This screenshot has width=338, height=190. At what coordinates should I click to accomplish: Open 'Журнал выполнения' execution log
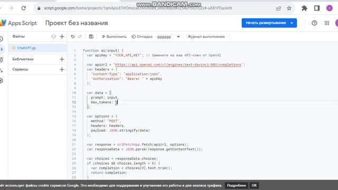pos(206,36)
